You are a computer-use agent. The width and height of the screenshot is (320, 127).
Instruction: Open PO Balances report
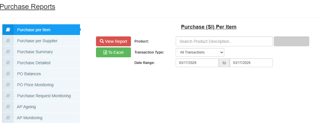point(41,74)
